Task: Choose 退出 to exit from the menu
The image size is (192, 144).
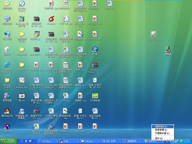Action: (159, 138)
